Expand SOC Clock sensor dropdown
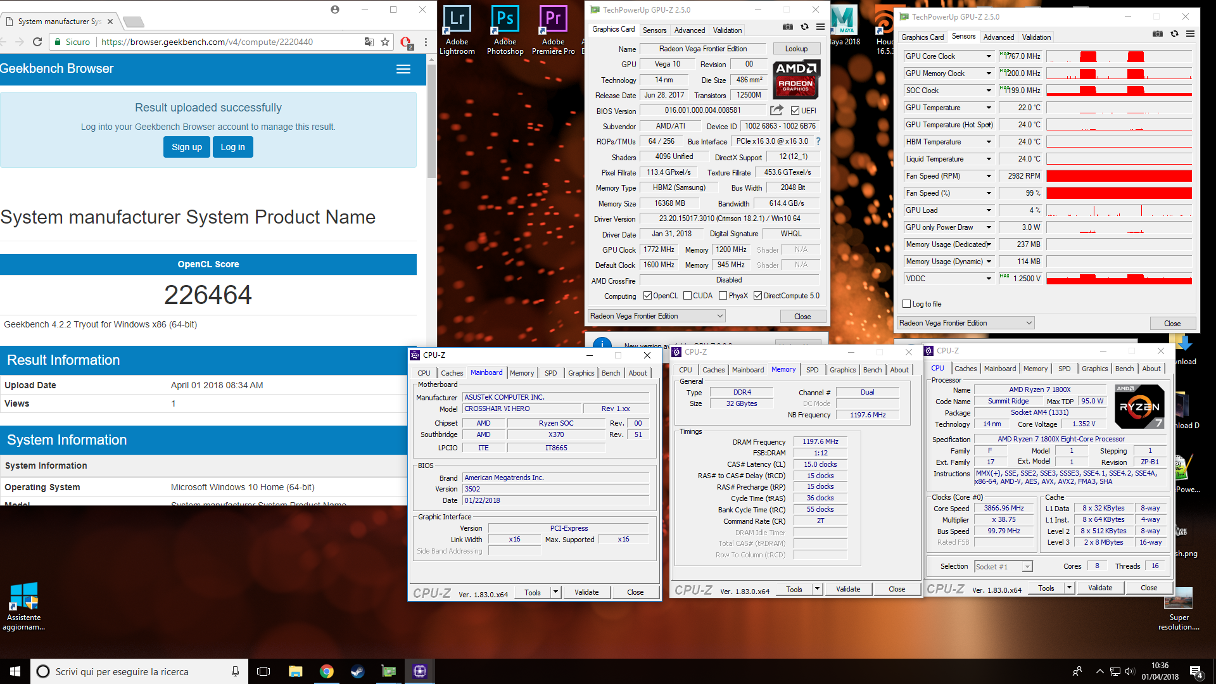This screenshot has width=1216, height=684. [x=989, y=91]
